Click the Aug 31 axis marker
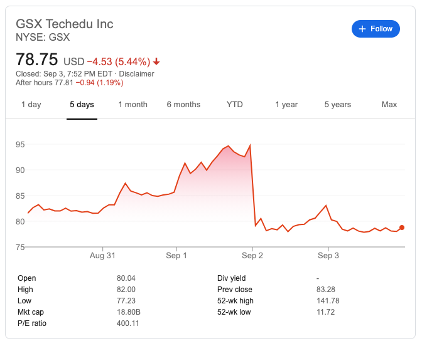Viewport: 422px width, 346px height. click(102, 256)
